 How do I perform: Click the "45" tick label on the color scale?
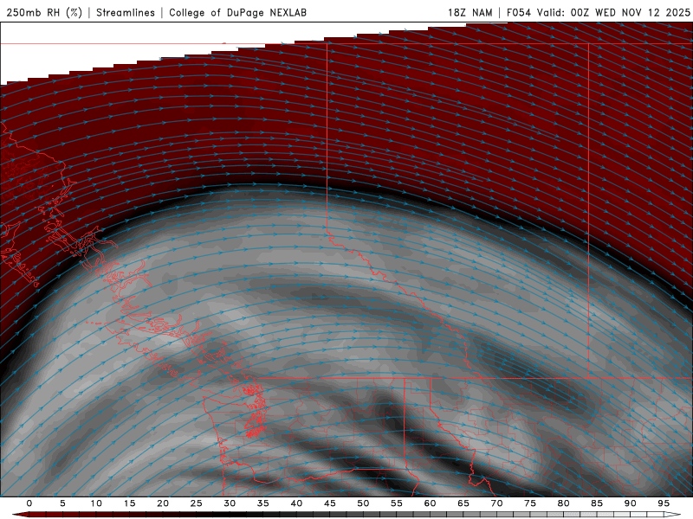tap(330, 503)
